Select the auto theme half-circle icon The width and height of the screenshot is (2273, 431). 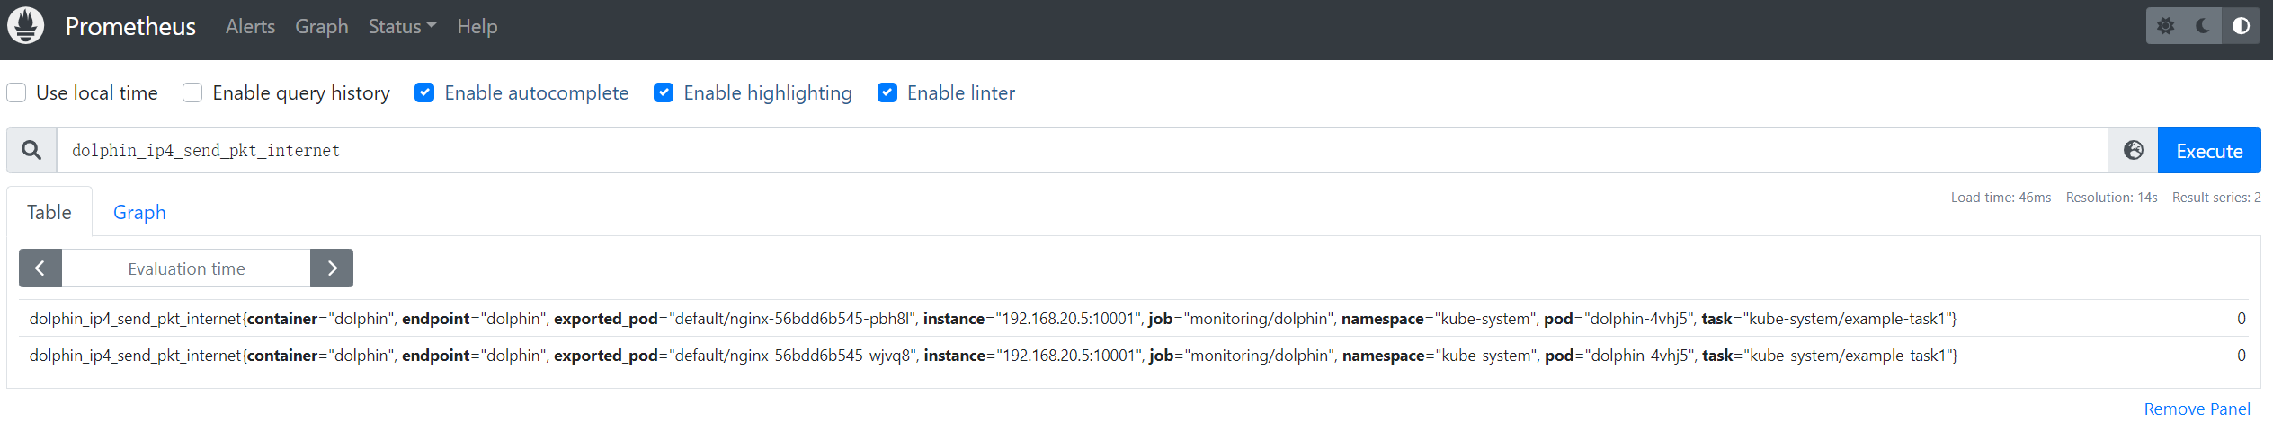2241,26
